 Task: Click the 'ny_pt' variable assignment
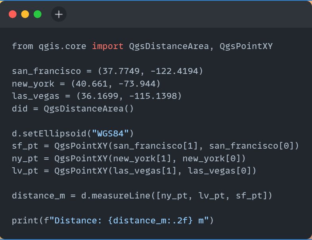click(x=25, y=159)
